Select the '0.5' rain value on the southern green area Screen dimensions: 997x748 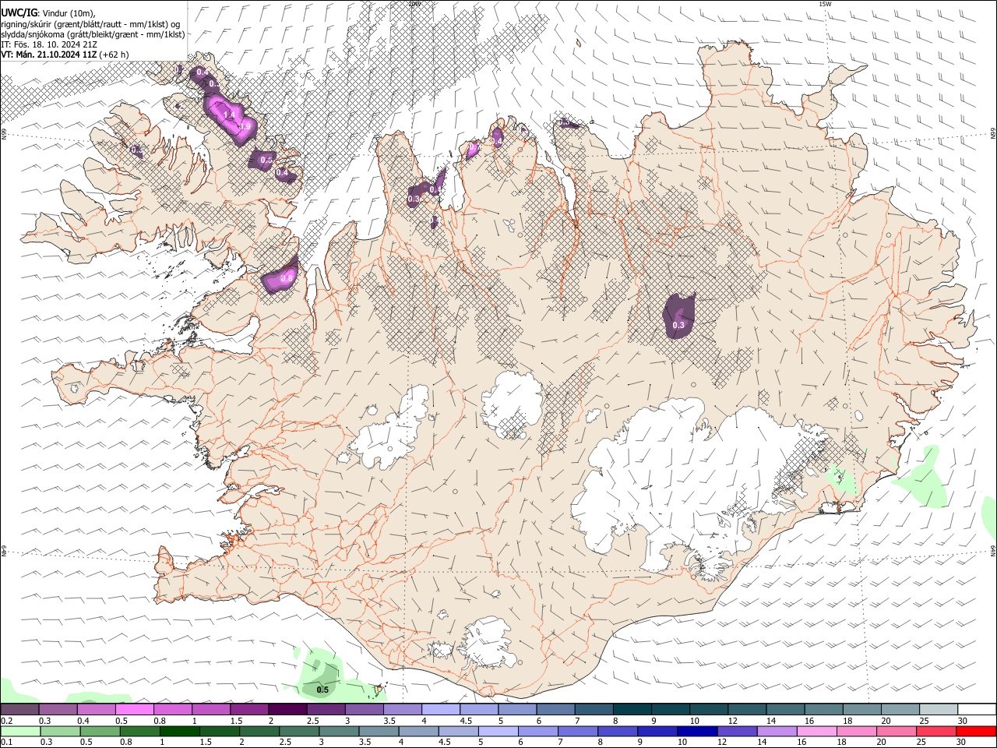[323, 690]
